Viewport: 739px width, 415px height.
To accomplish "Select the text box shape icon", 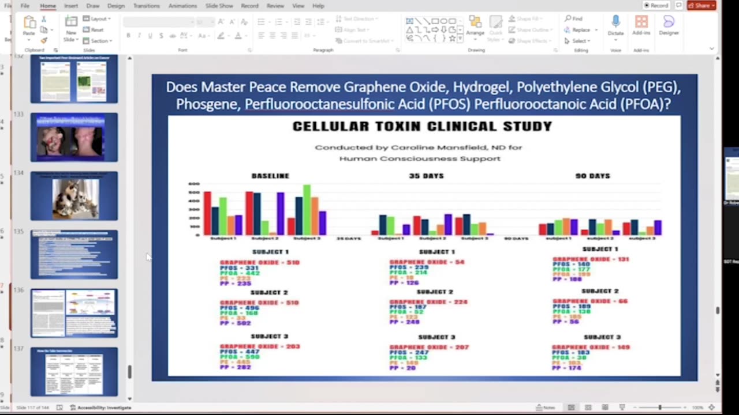I will (409, 21).
